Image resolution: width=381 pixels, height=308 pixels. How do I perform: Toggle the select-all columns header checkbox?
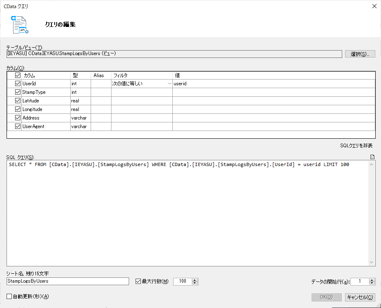point(18,75)
